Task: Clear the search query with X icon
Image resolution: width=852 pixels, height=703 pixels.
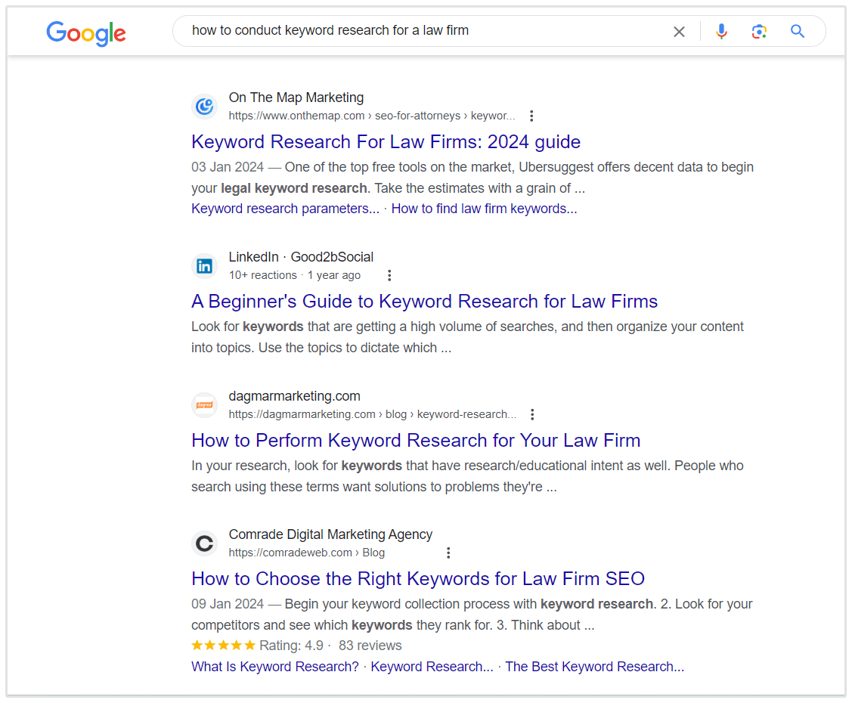Action: click(x=679, y=32)
